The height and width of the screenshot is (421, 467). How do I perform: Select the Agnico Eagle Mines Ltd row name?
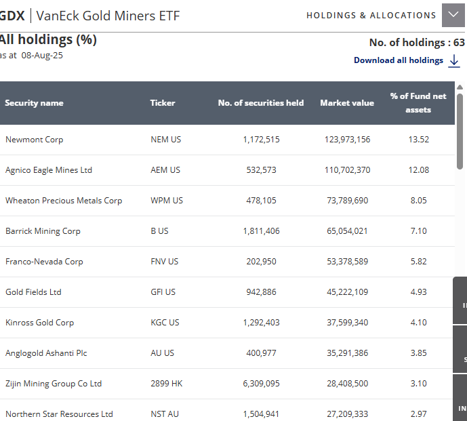click(49, 170)
